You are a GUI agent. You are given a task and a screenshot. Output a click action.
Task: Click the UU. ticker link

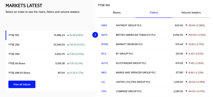(103, 82)
